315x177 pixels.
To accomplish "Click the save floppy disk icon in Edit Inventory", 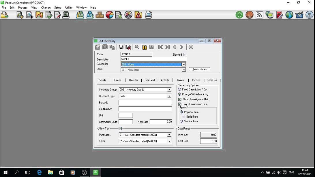I will 121,47.
